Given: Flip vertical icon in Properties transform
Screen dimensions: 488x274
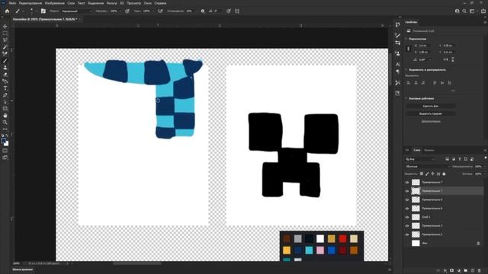Looking at the screenshot, I should 453,59.
